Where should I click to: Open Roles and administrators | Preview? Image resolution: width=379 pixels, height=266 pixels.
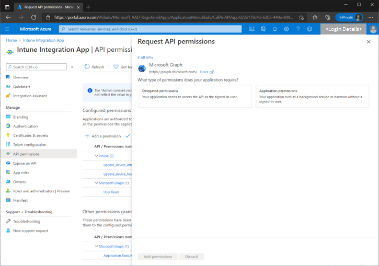[41, 191]
